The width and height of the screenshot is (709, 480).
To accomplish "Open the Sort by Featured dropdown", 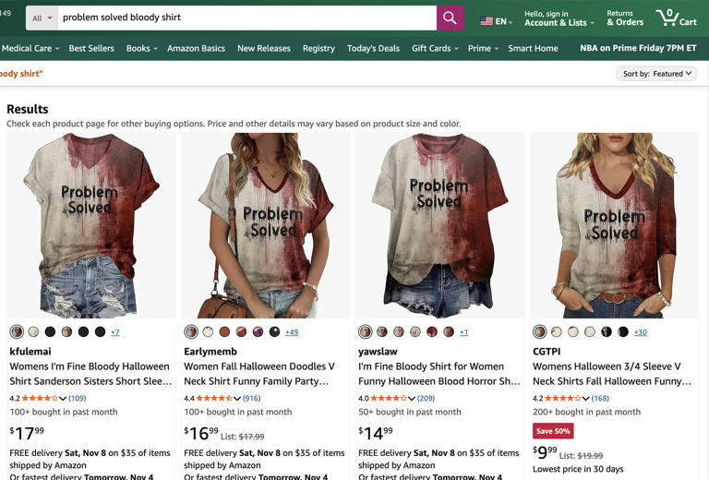I will click(x=656, y=74).
